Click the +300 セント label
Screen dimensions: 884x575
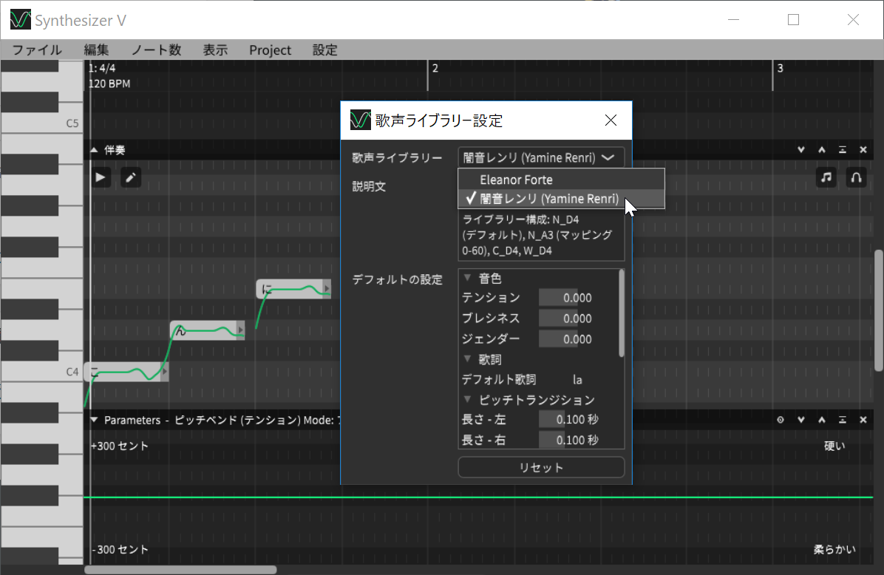(119, 446)
